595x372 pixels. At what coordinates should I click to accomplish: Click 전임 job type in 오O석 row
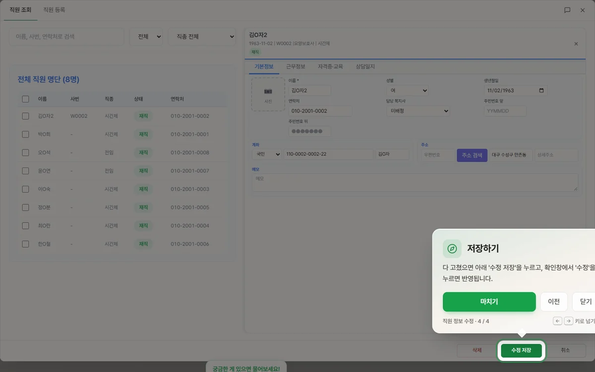(x=109, y=153)
